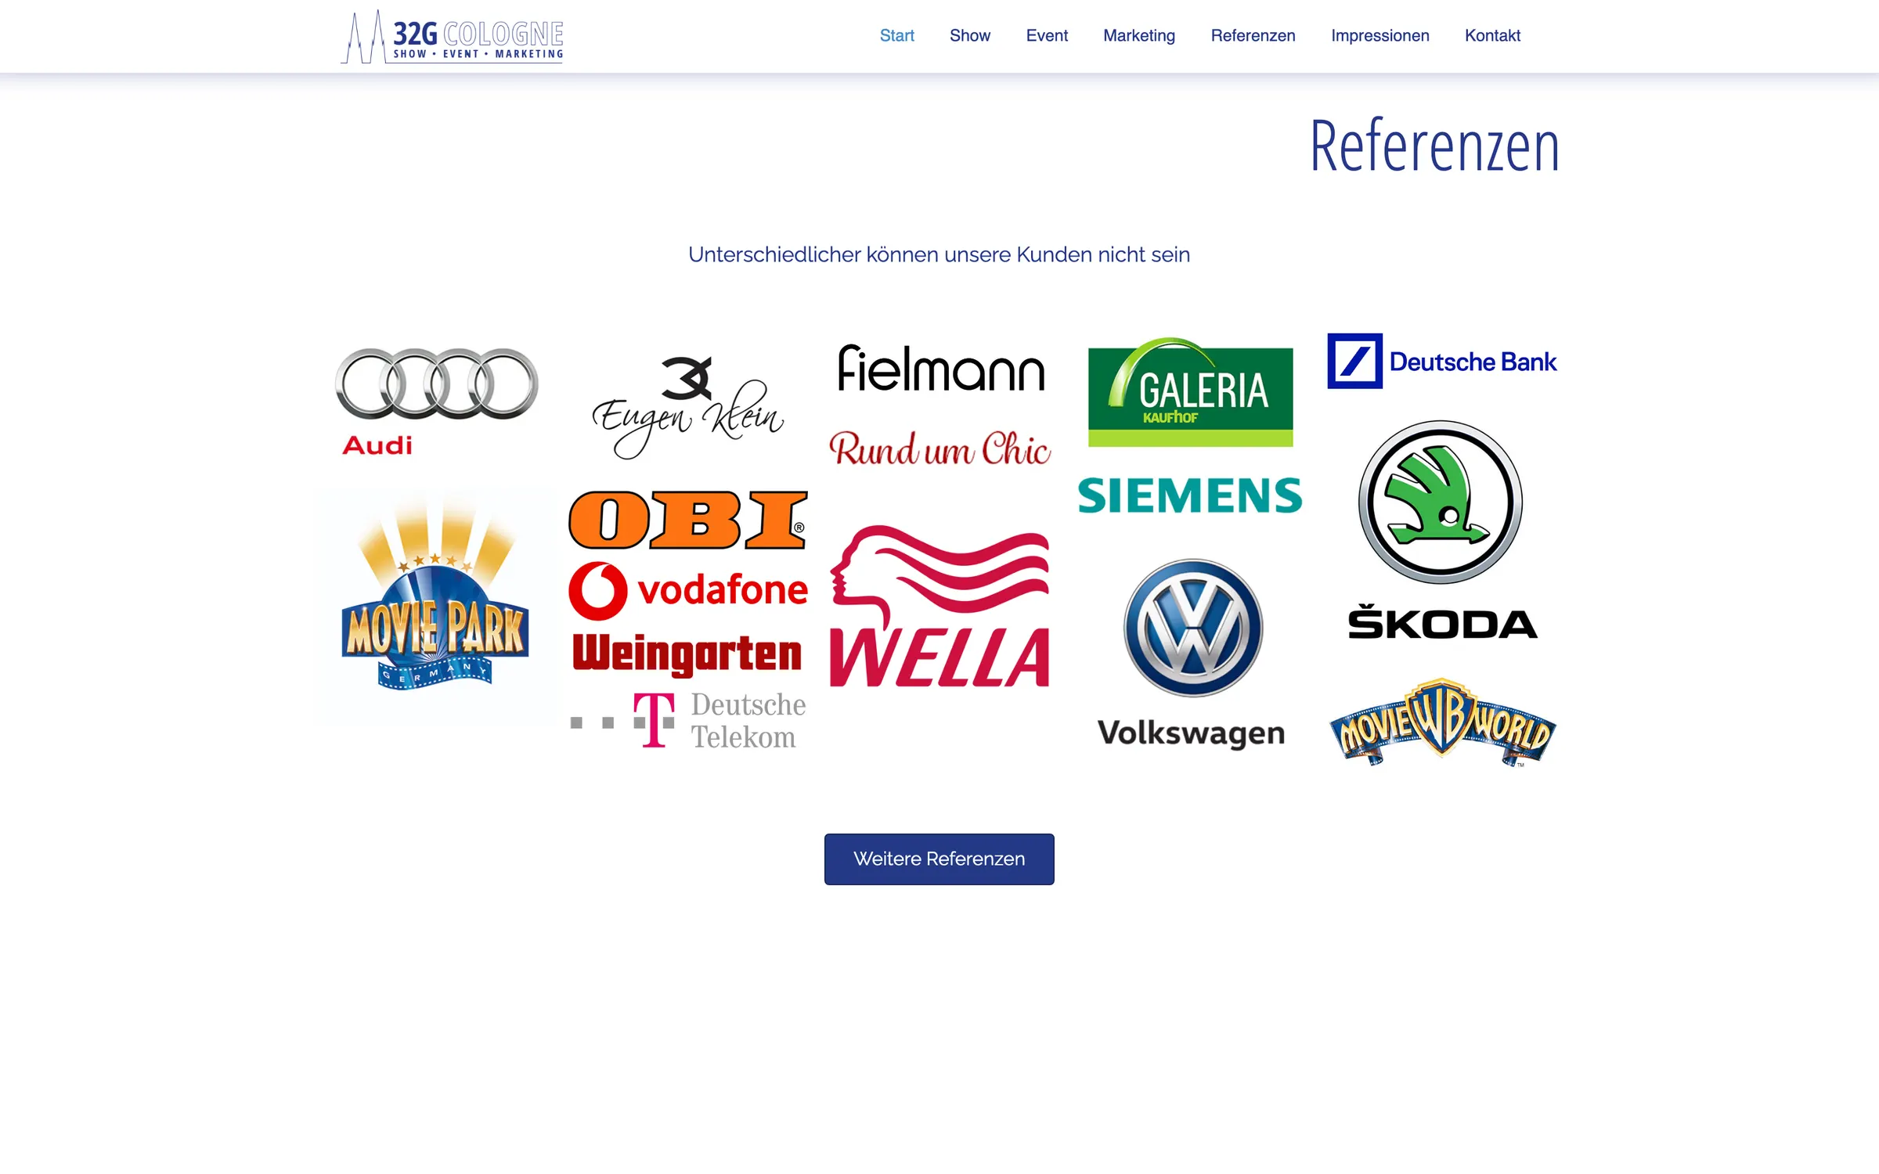
Task: Open the Event navigation link
Action: coord(1047,36)
